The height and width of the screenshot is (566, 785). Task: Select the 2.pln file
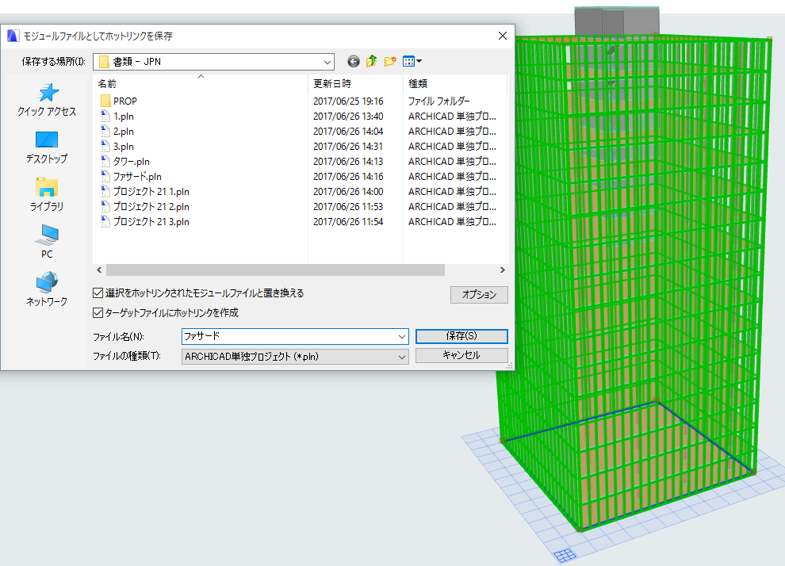click(x=123, y=131)
